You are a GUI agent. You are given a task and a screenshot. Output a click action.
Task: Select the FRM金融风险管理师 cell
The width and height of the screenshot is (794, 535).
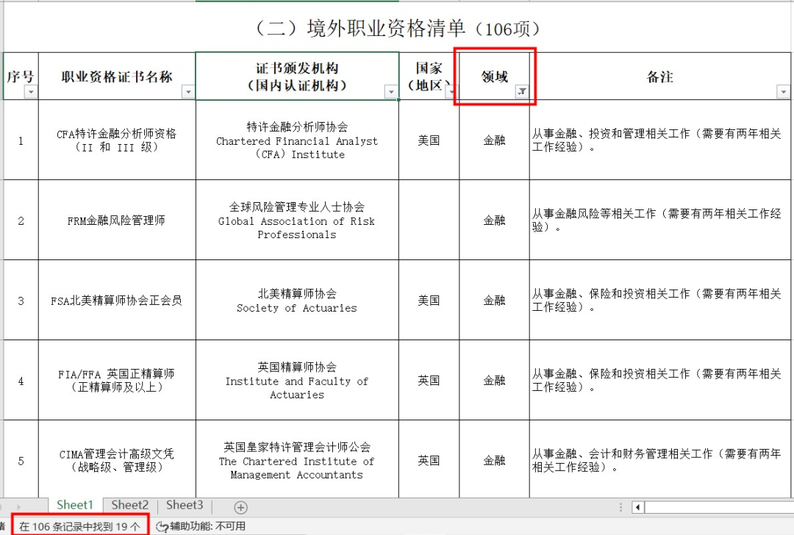click(x=116, y=220)
